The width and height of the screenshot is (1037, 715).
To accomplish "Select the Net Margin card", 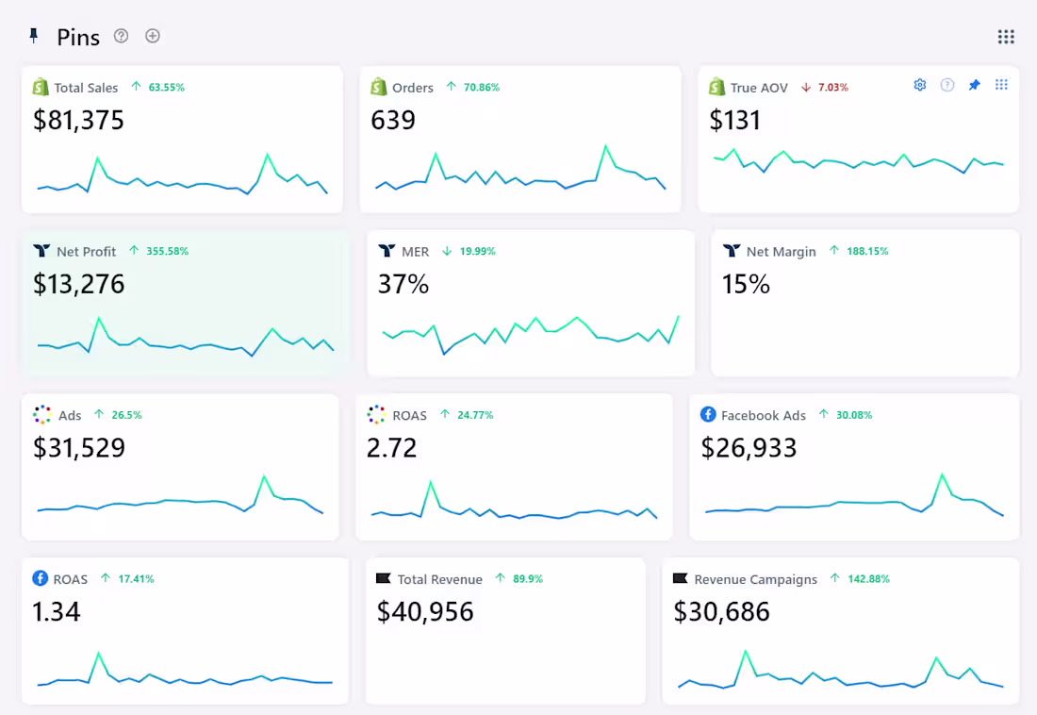I will click(864, 302).
